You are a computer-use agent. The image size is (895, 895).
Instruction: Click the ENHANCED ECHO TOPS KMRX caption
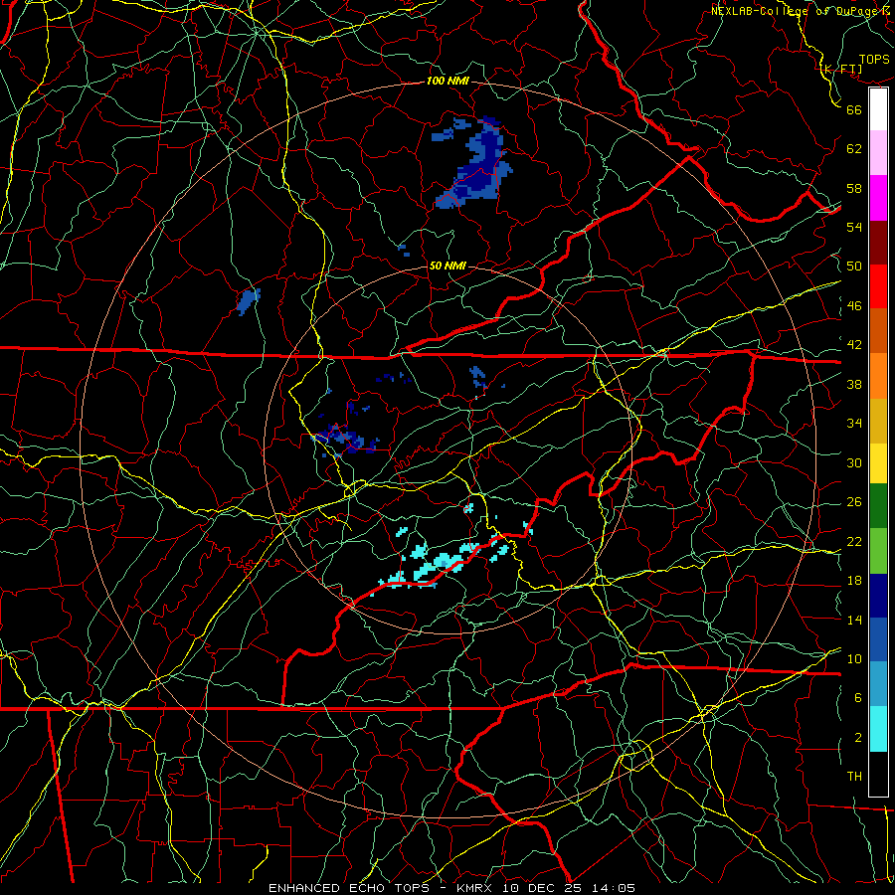tap(451, 888)
